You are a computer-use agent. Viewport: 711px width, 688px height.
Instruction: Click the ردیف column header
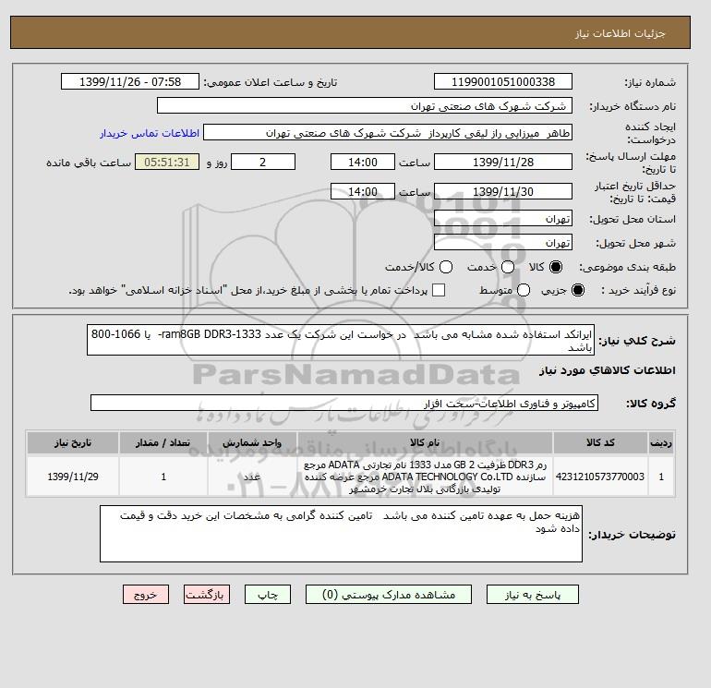pos(661,442)
